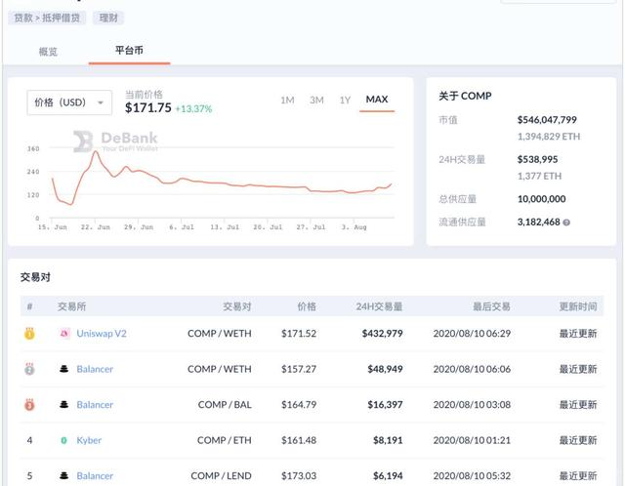Click the 2020/08/10 06:06 timestamp
Viewport: 625px width, 486px height.
pyautogui.click(x=472, y=369)
